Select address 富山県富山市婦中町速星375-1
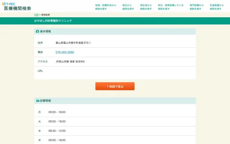This screenshot has width=230, height=144. (73, 43)
